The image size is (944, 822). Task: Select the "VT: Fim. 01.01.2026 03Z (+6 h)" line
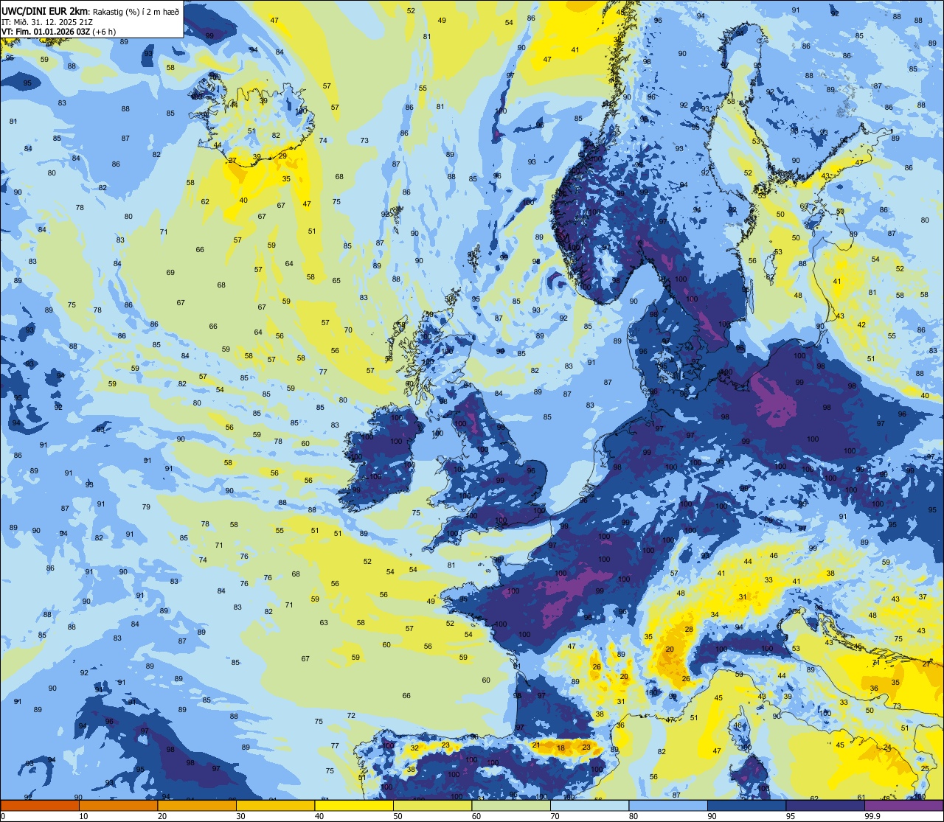click(x=60, y=32)
